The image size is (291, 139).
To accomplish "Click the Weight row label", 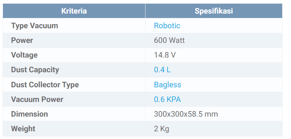I will coord(23,129).
